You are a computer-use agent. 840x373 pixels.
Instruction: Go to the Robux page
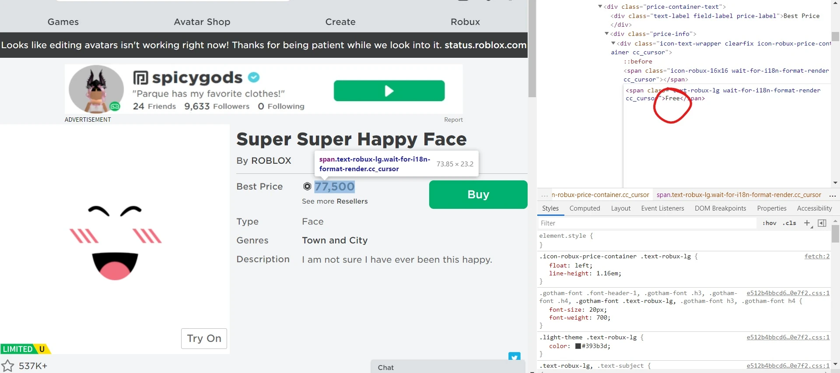pyautogui.click(x=465, y=22)
